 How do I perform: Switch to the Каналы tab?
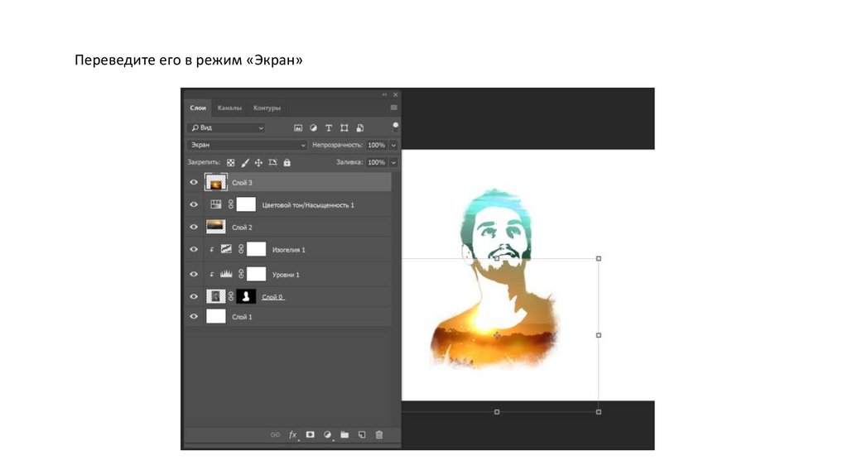coord(229,108)
